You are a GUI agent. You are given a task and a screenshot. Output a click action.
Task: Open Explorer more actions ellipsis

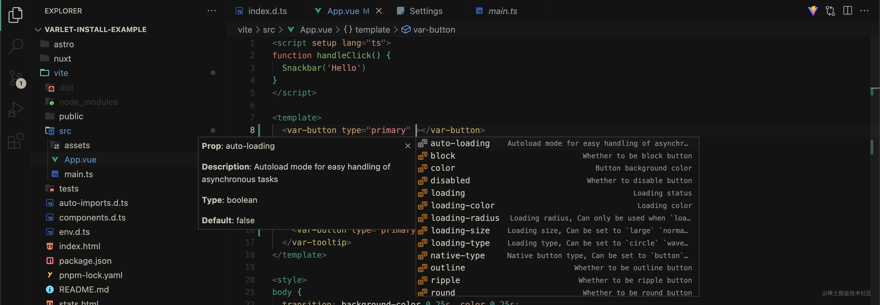click(211, 11)
